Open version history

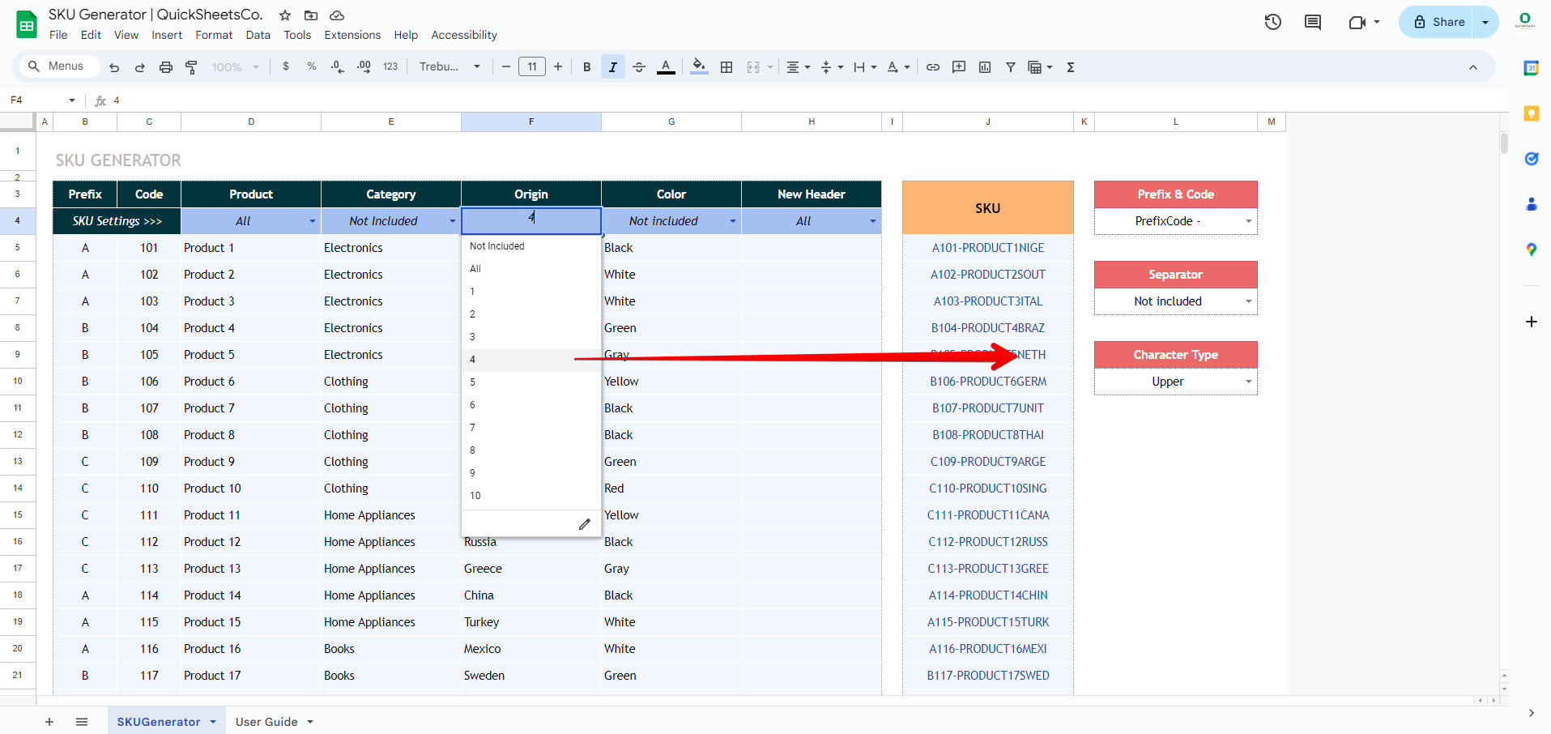click(x=1272, y=22)
